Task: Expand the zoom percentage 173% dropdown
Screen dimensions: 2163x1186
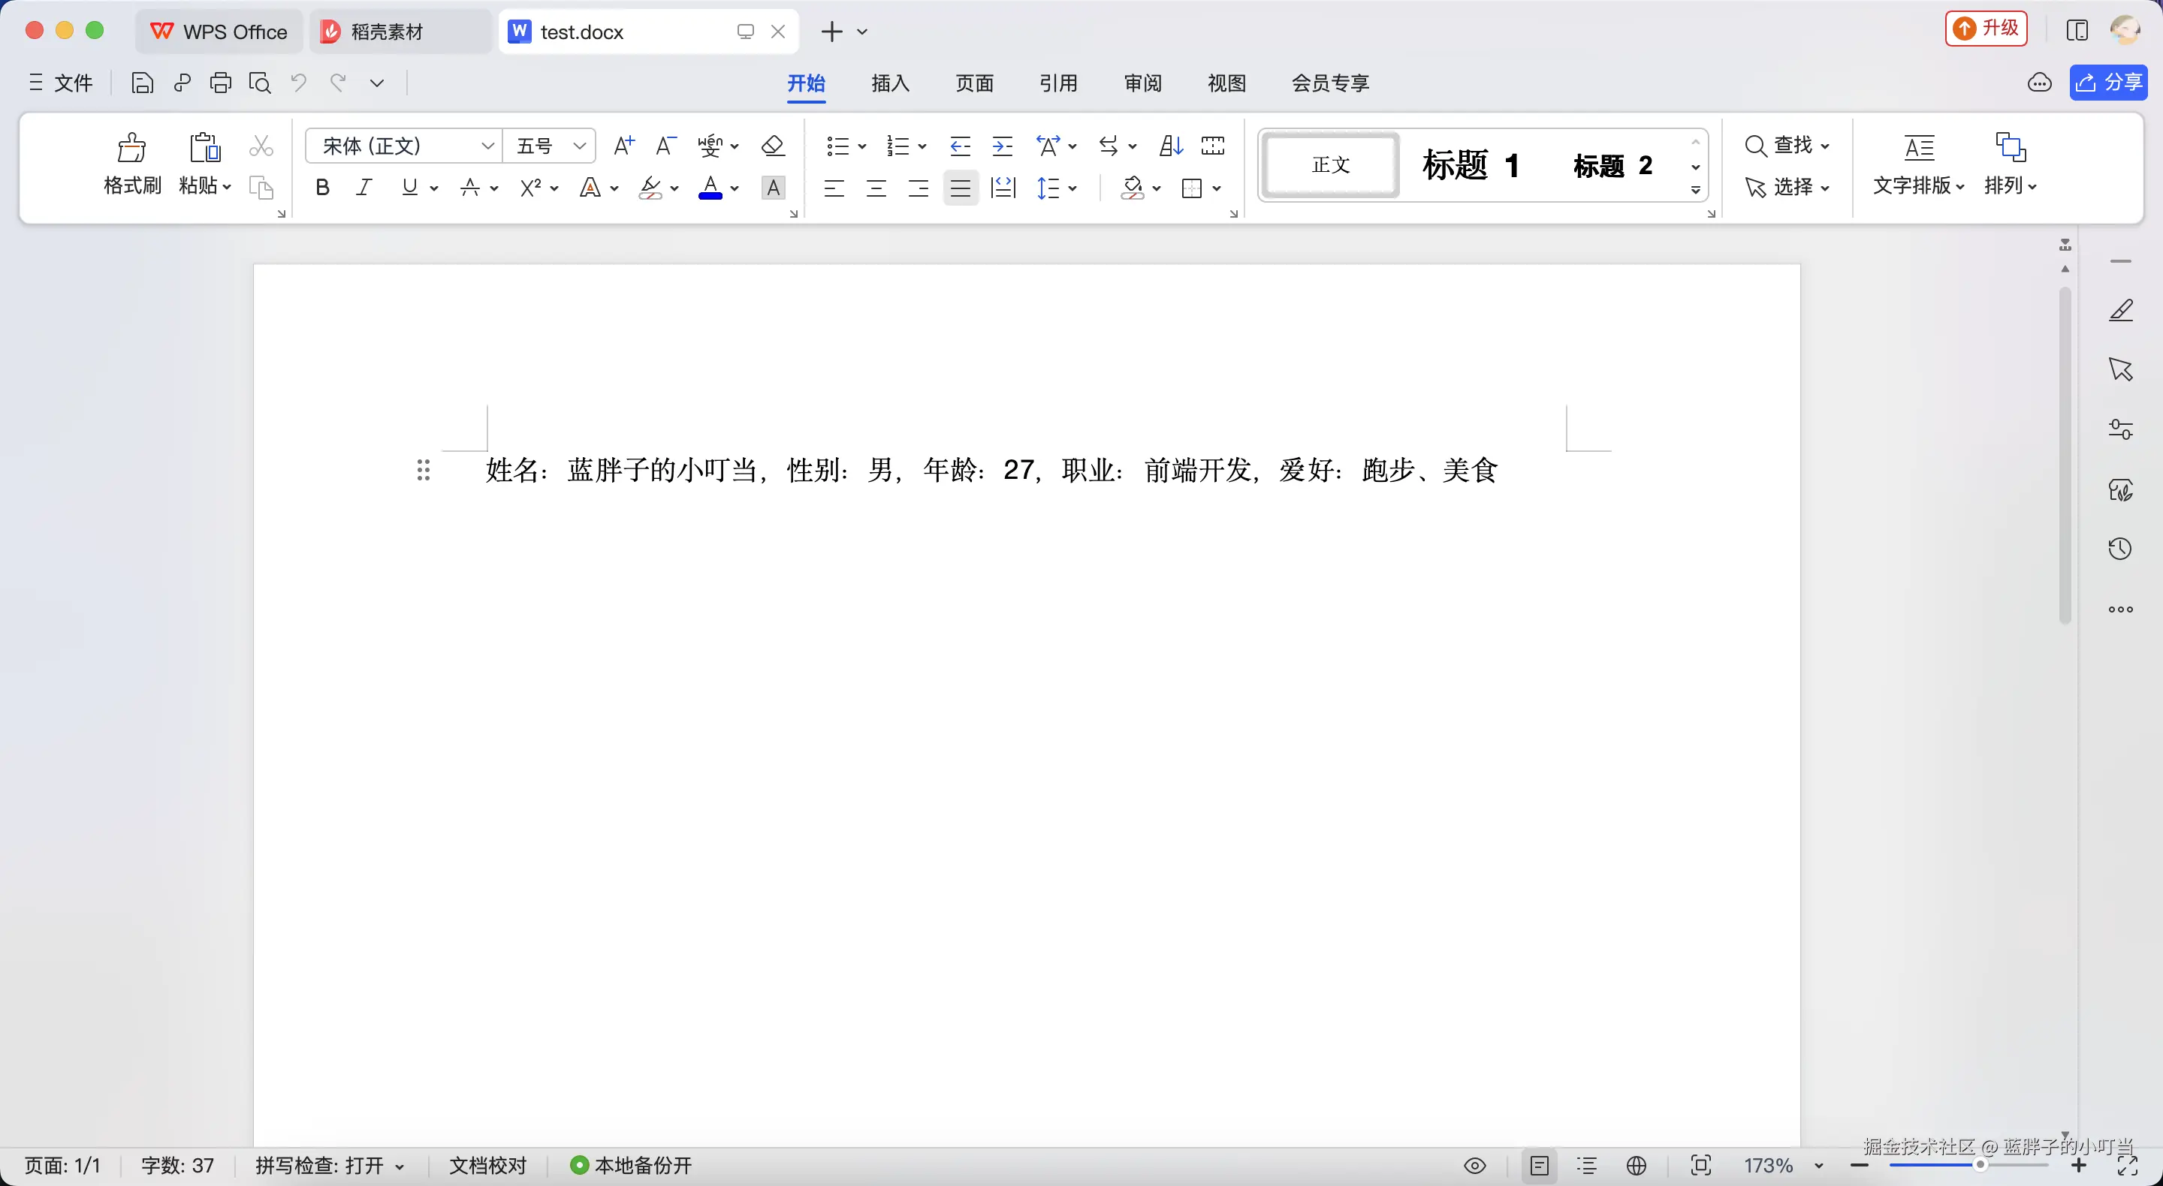Action: click(x=1819, y=1166)
